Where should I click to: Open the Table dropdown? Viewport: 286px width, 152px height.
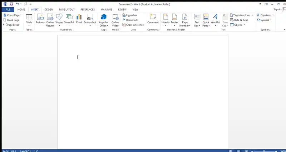point(29,20)
